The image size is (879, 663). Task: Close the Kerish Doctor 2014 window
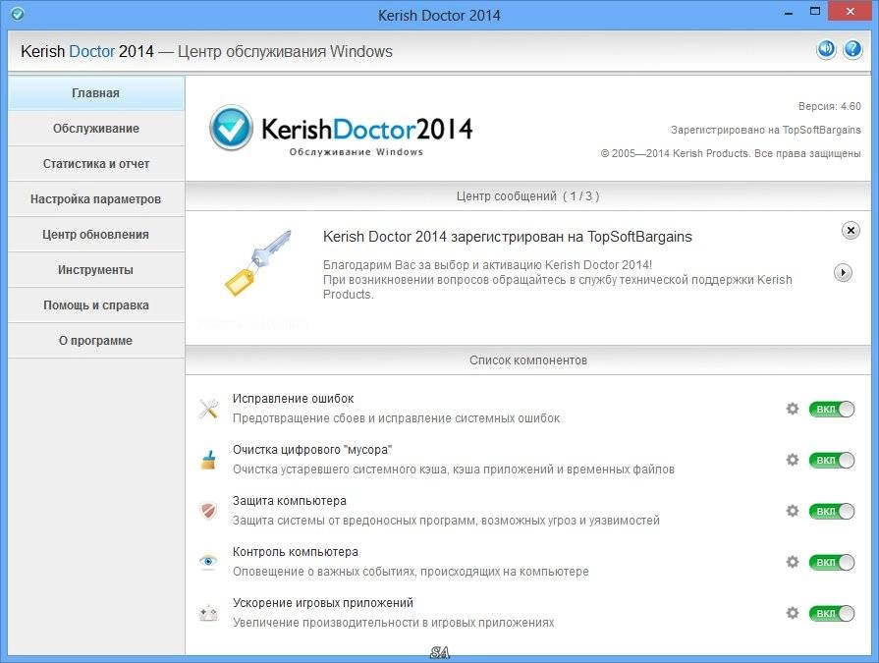tap(851, 11)
